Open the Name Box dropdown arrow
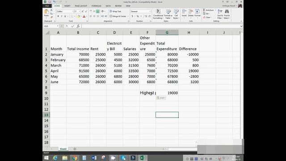 [x=58, y=26]
